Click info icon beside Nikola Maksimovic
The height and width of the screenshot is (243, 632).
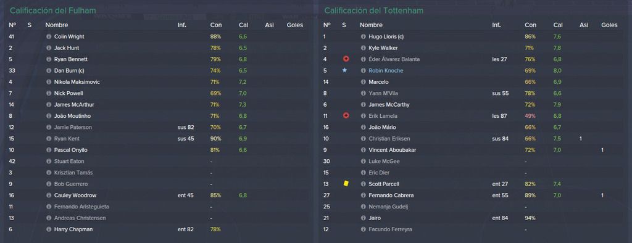tap(49, 82)
